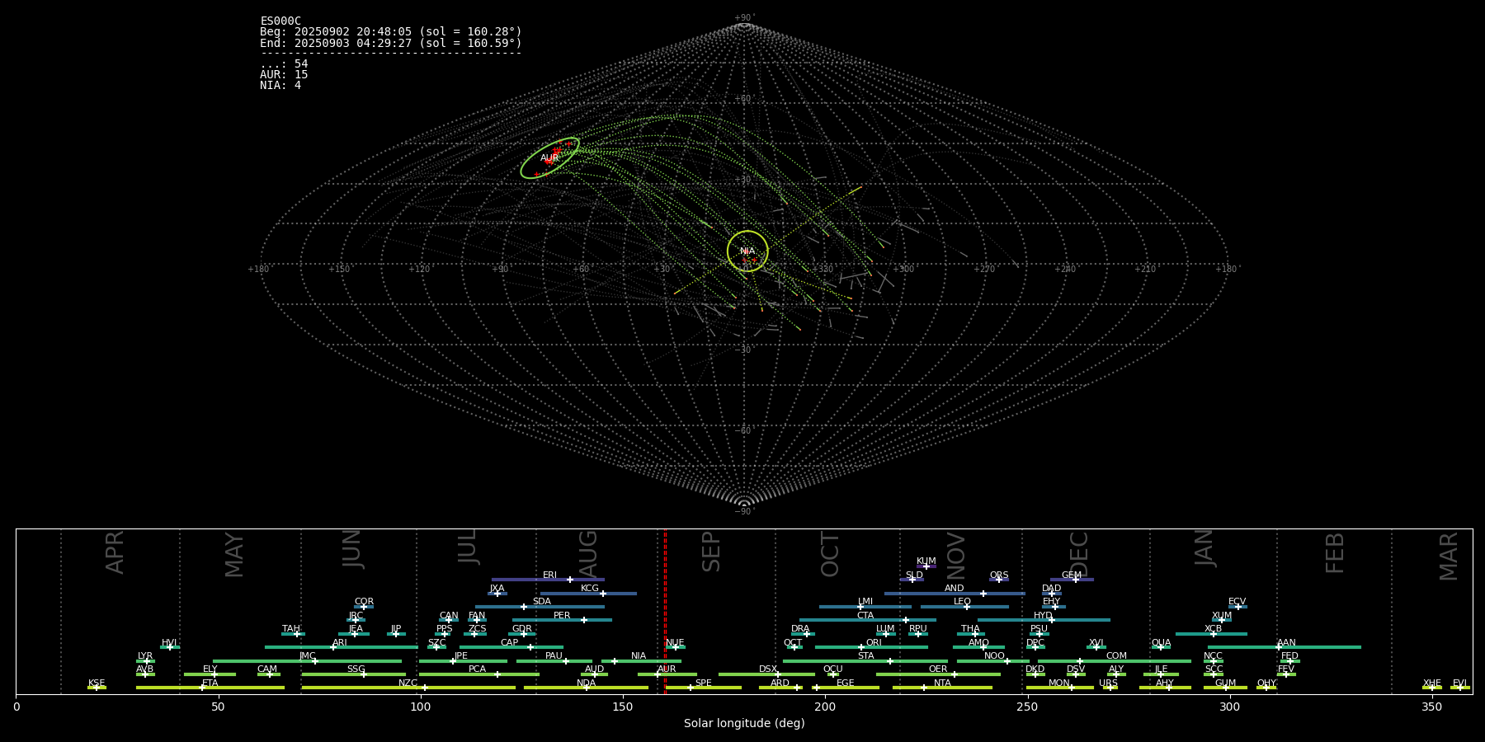Click the STA shower label in timeline
The width and height of the screenshot is (1485, 742).
coord(865,656)
